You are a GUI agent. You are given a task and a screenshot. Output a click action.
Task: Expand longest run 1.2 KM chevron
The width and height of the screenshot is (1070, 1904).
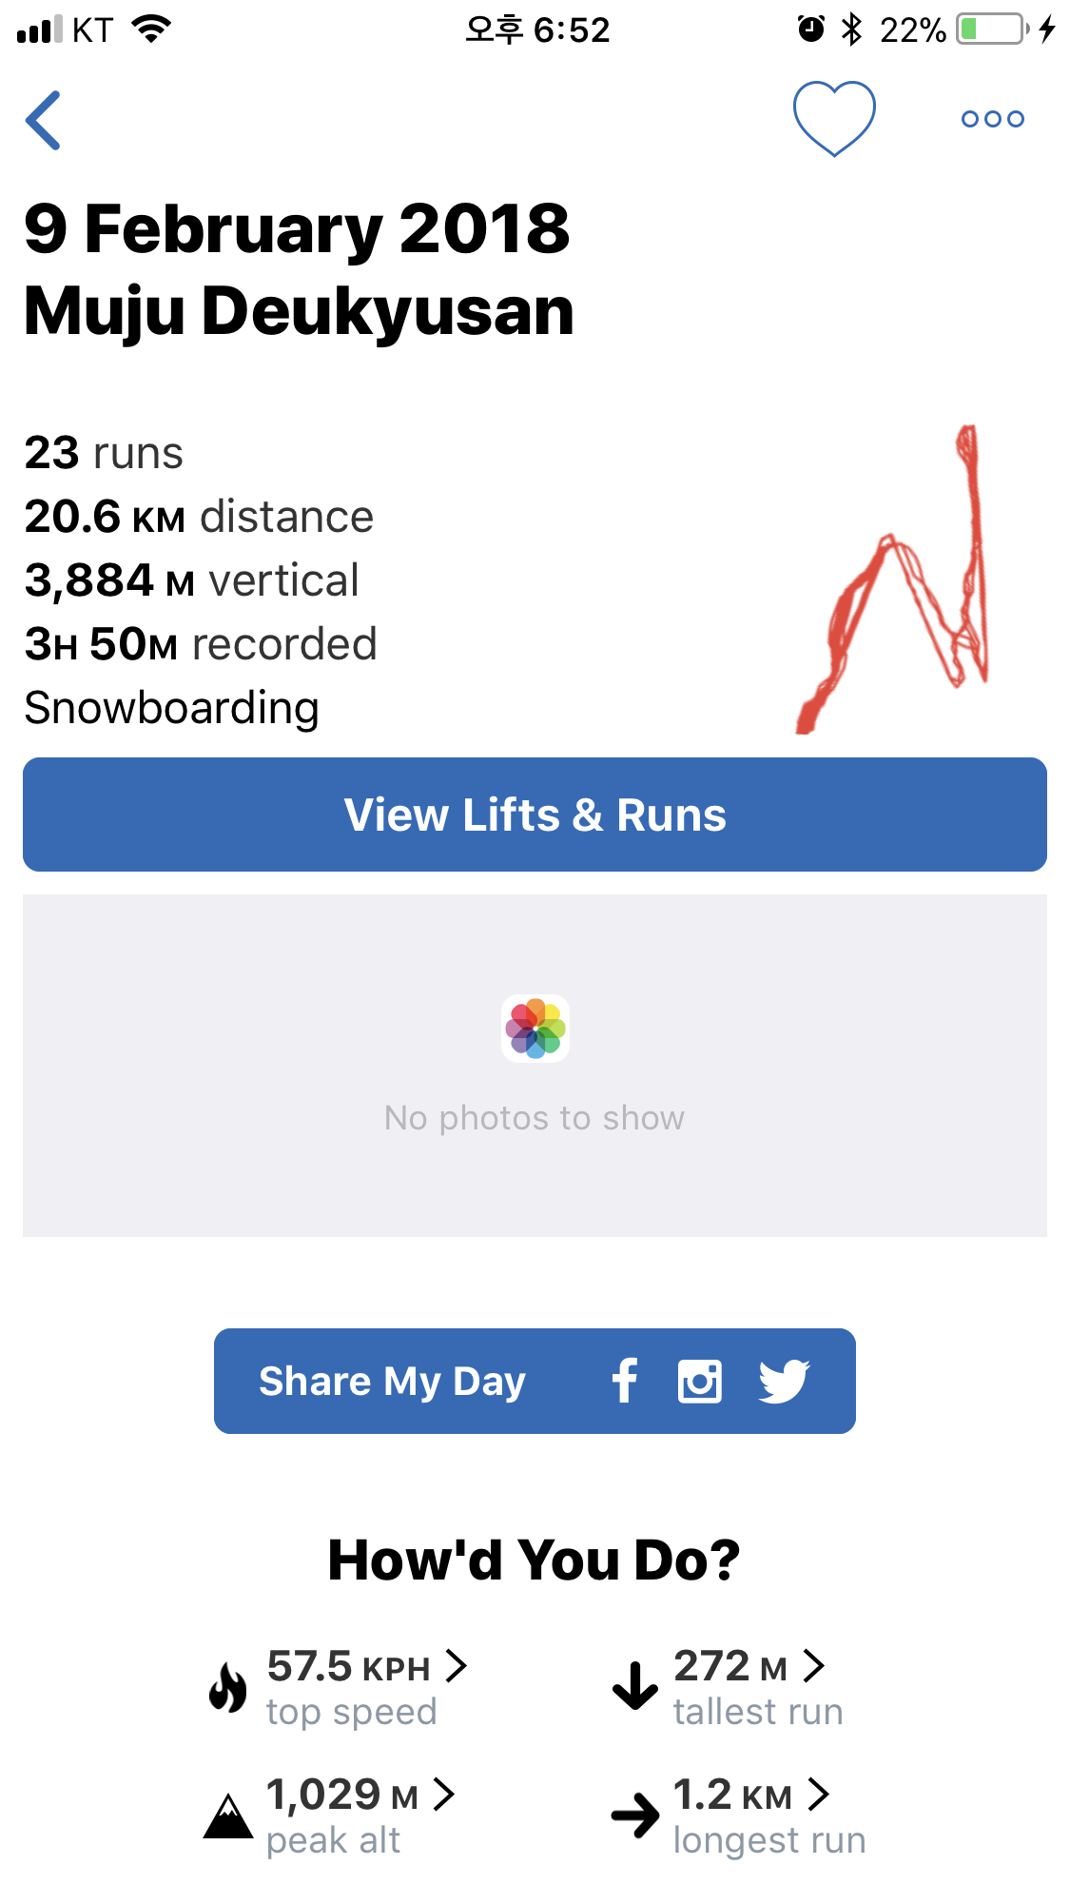(x=818, y=1794)
